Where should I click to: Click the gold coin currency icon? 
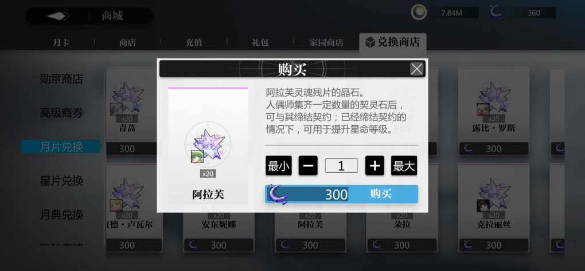419,12
